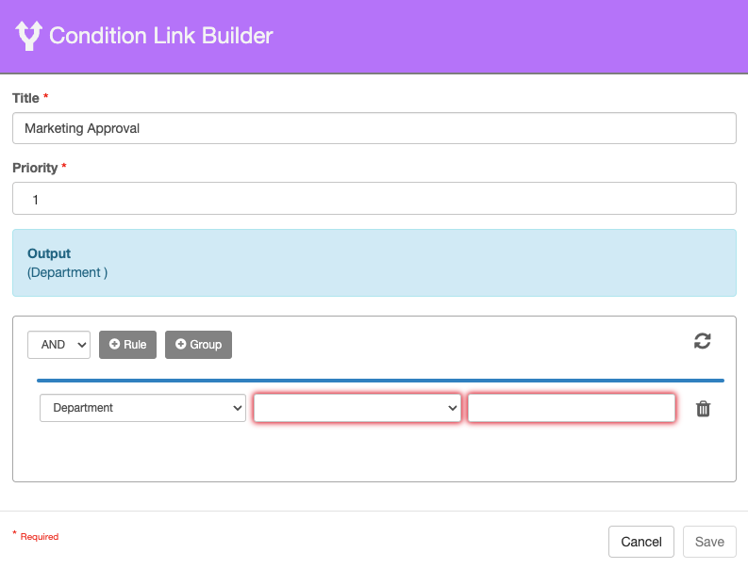Focus the empty rule value text box
This screenshot has height=569, width=748.
coord(572,408)
